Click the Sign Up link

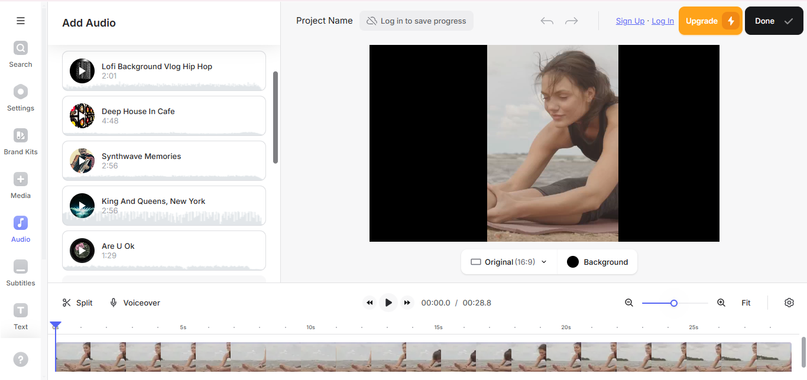coord(630,21)
